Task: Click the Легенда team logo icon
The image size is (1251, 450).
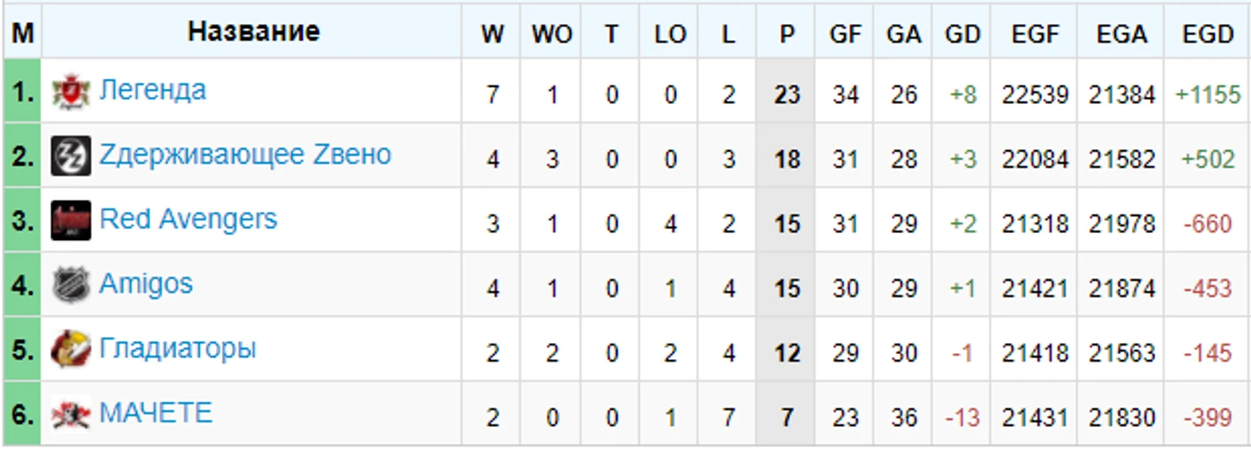Action: coord(70,92)
